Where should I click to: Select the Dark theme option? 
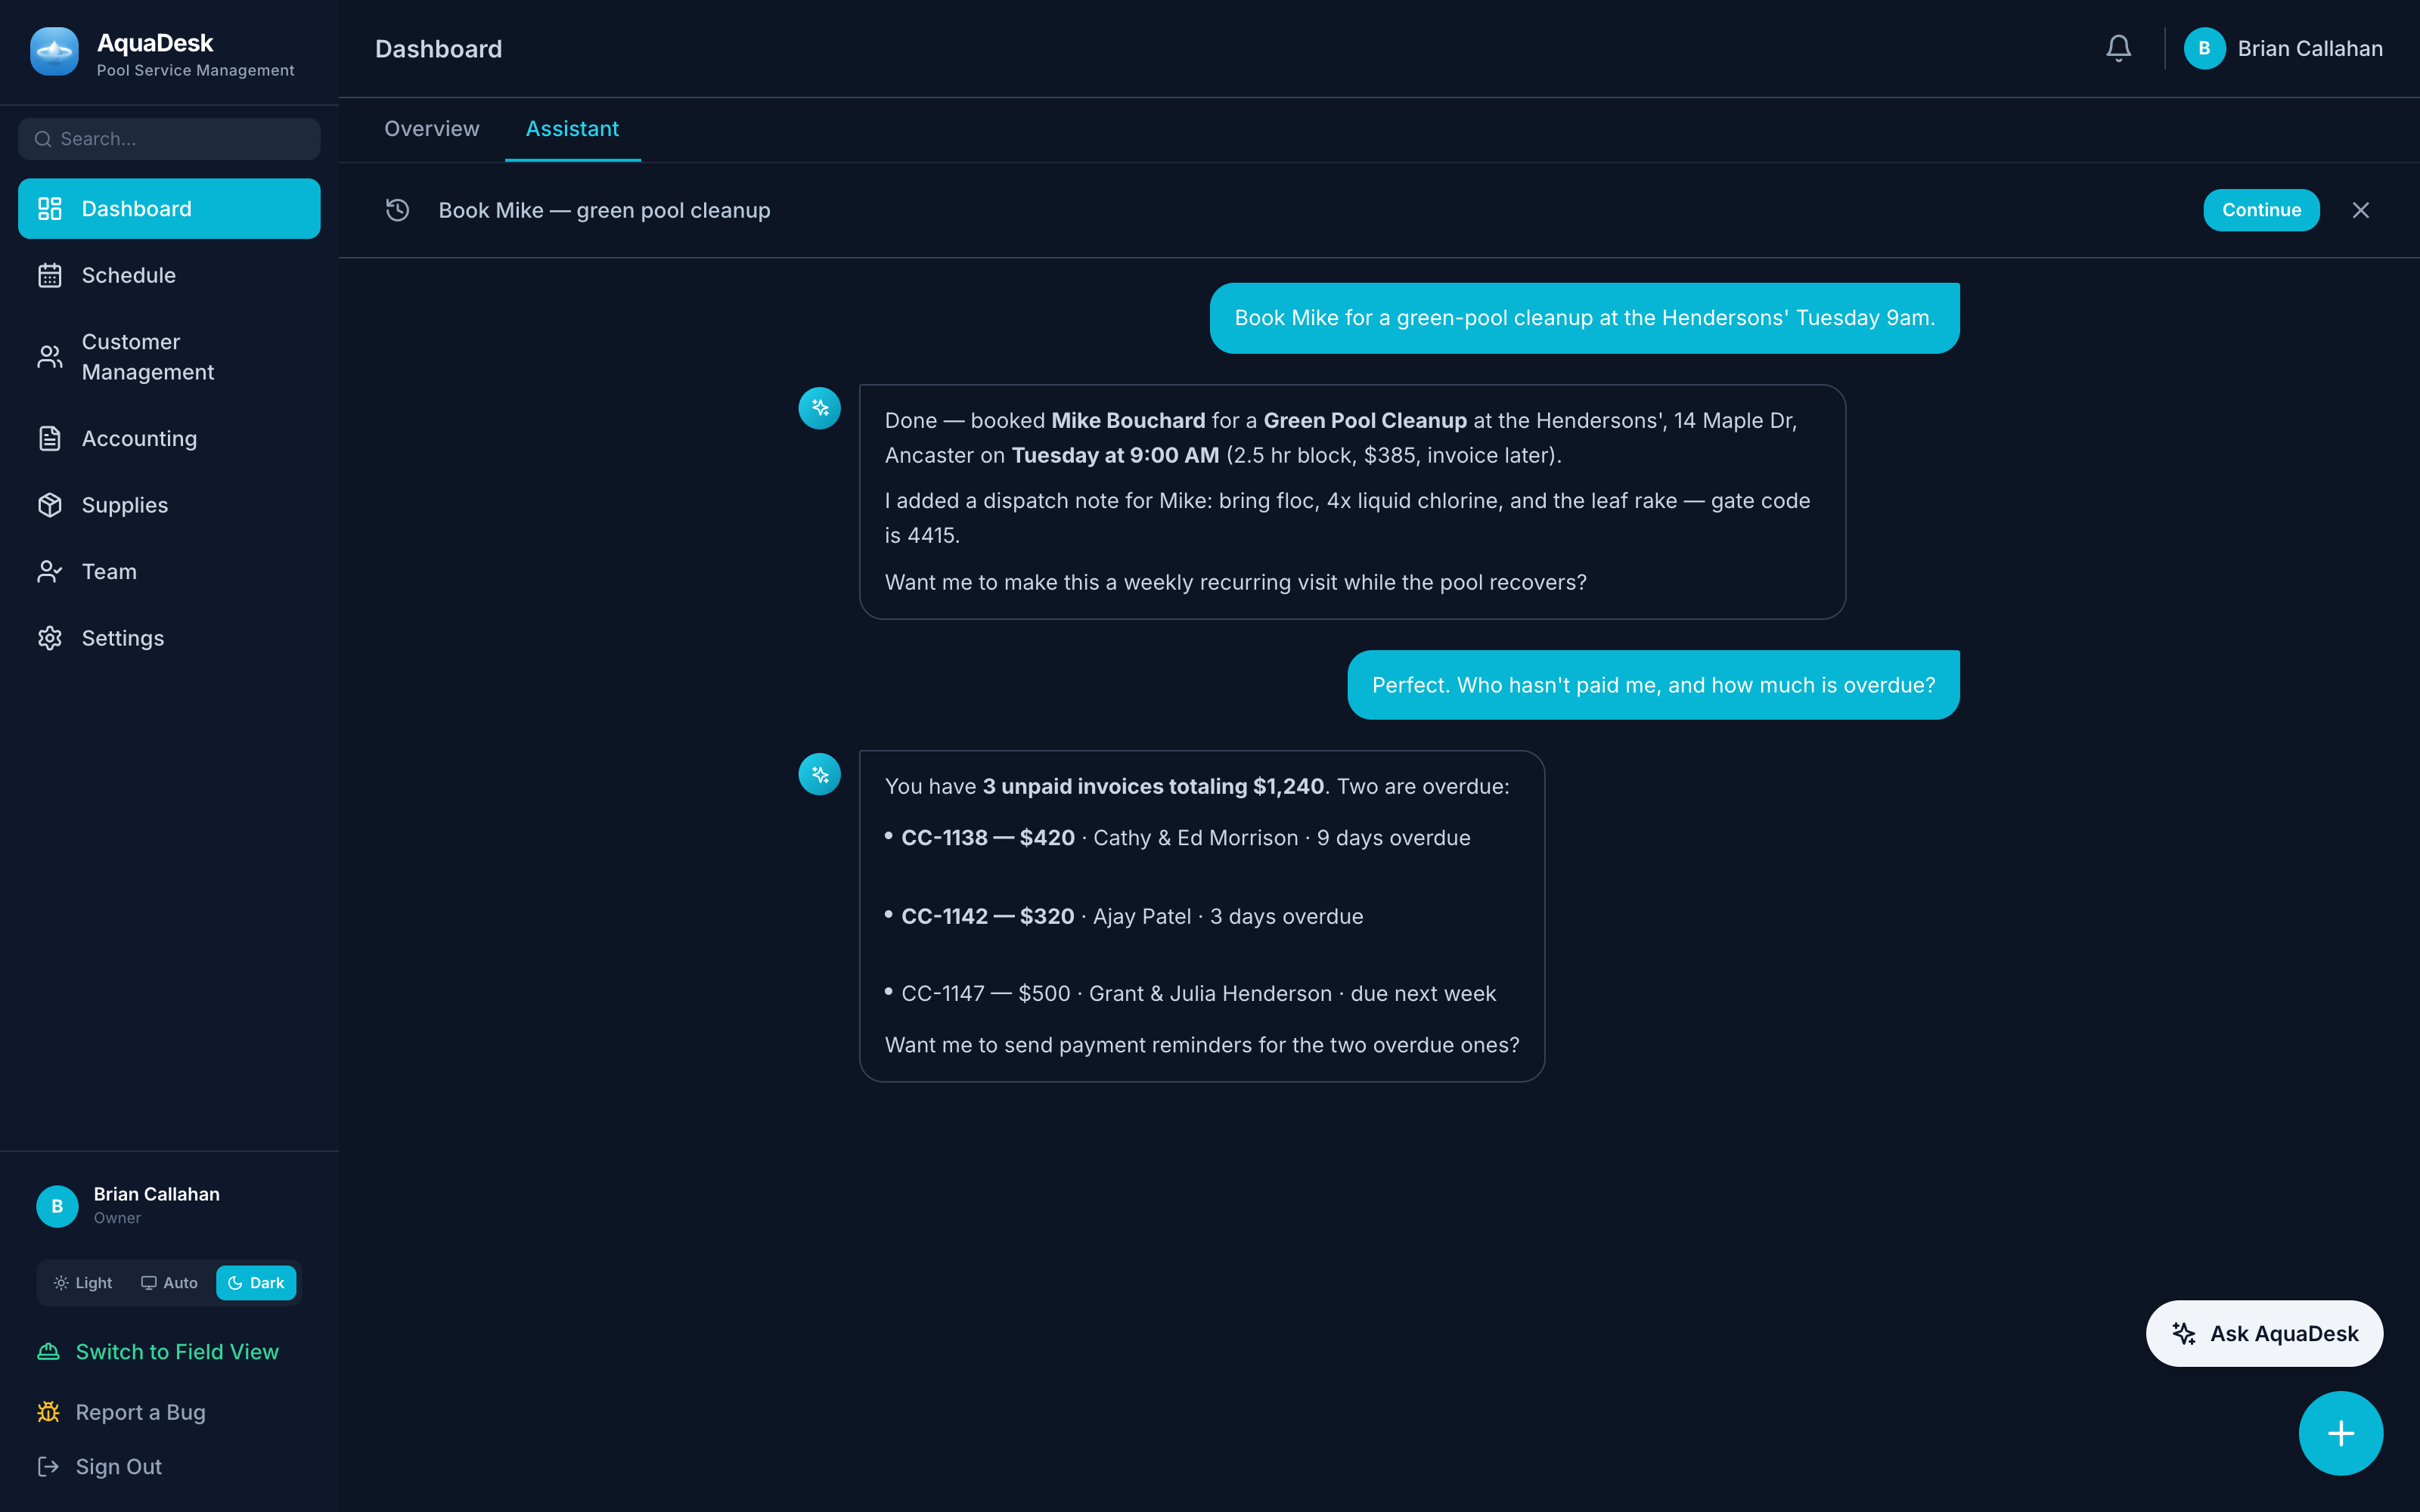tap(256, 1283)
